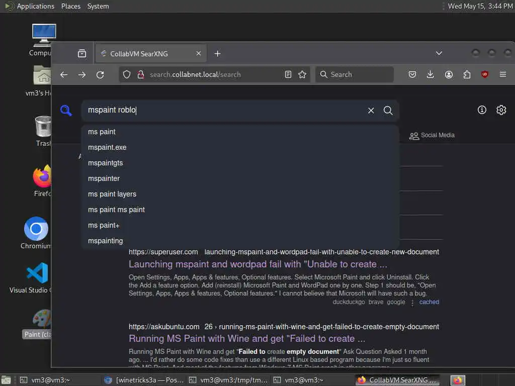
Task: Choose the "ms paint ms paint" suggestion
Action: [x=240, y=210]
